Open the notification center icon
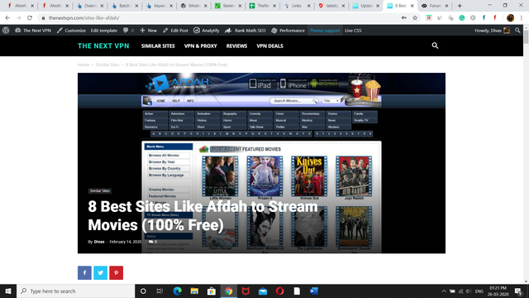This screenshot has height=298, width=529. coord(518,291)
